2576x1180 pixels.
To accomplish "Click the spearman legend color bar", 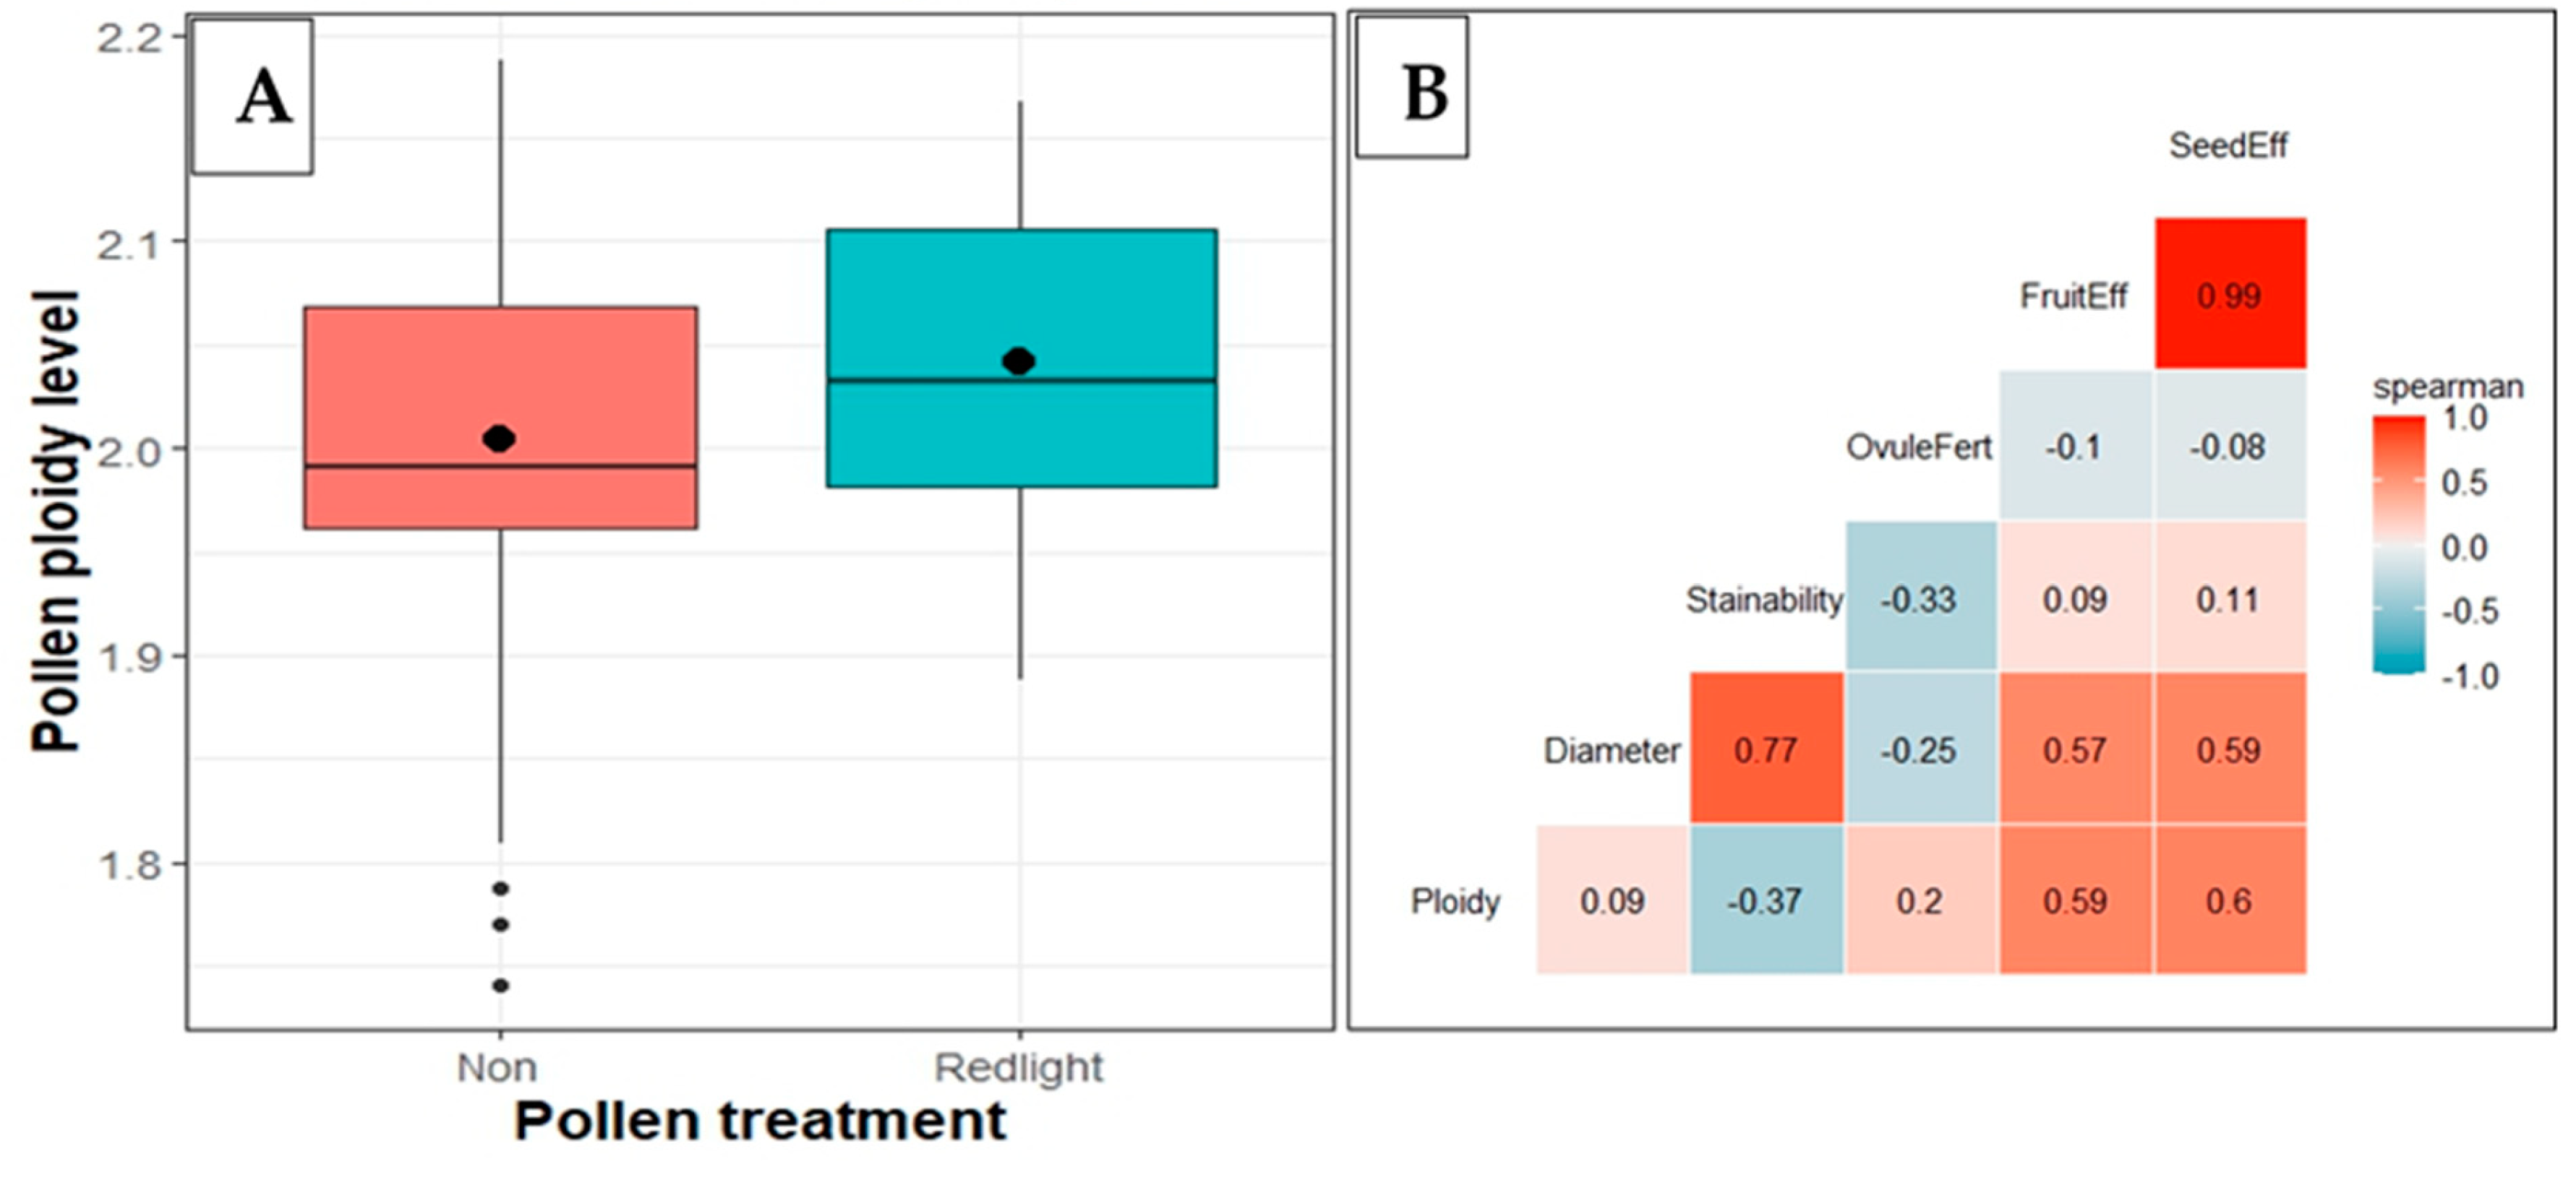I will (x=2398, y=546).
